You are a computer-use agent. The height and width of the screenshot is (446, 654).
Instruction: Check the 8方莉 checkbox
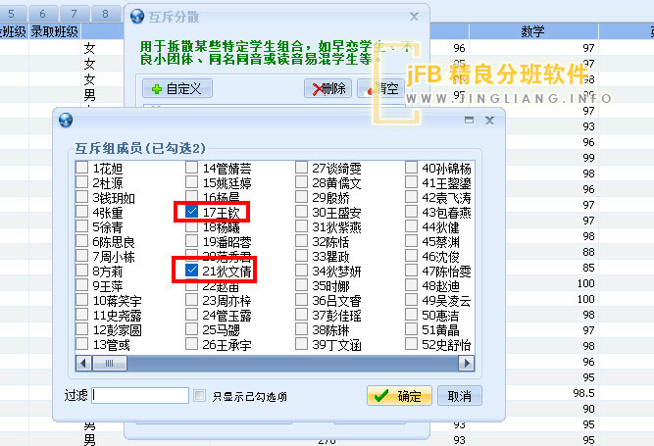(81, 271)
